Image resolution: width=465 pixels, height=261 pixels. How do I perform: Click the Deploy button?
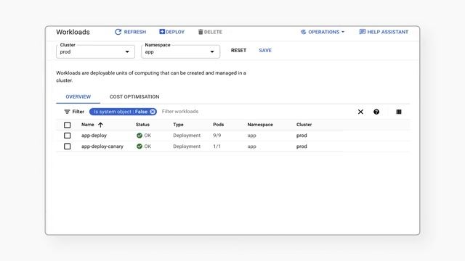[172, 32]
